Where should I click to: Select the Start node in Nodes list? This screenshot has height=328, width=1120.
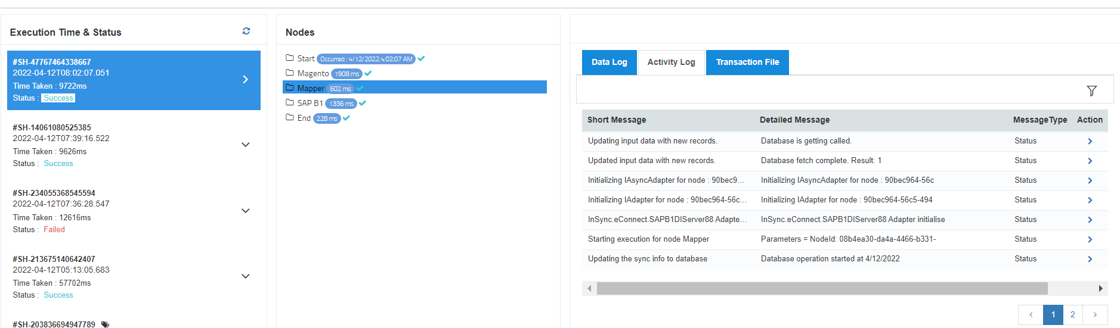(305, 58)
